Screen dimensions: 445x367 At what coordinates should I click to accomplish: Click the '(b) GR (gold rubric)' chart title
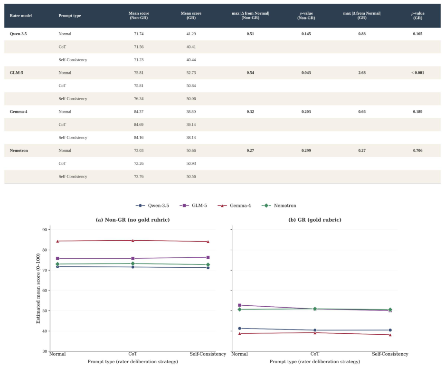click(315, 220)
